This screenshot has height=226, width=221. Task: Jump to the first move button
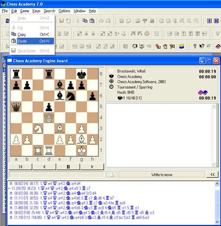[x=21, y=167]
